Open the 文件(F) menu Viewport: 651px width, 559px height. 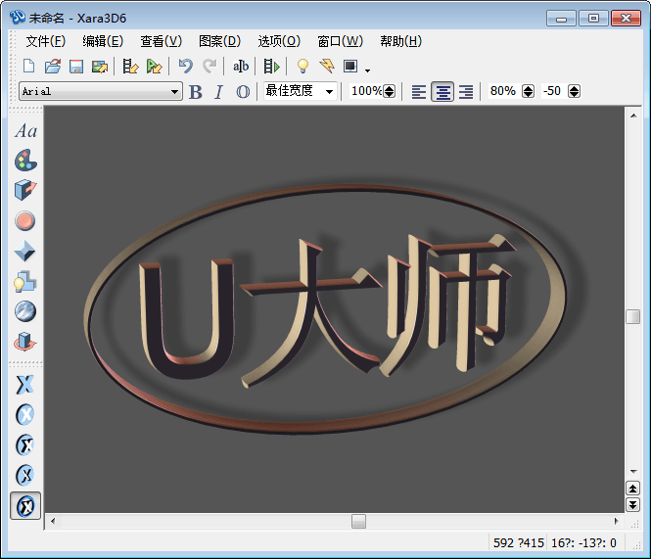point(46,41)
